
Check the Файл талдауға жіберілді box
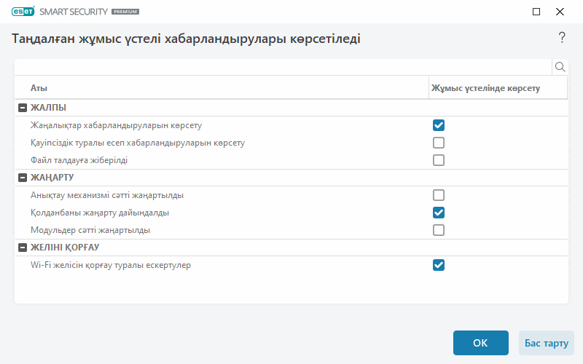(x=439, y=160)
